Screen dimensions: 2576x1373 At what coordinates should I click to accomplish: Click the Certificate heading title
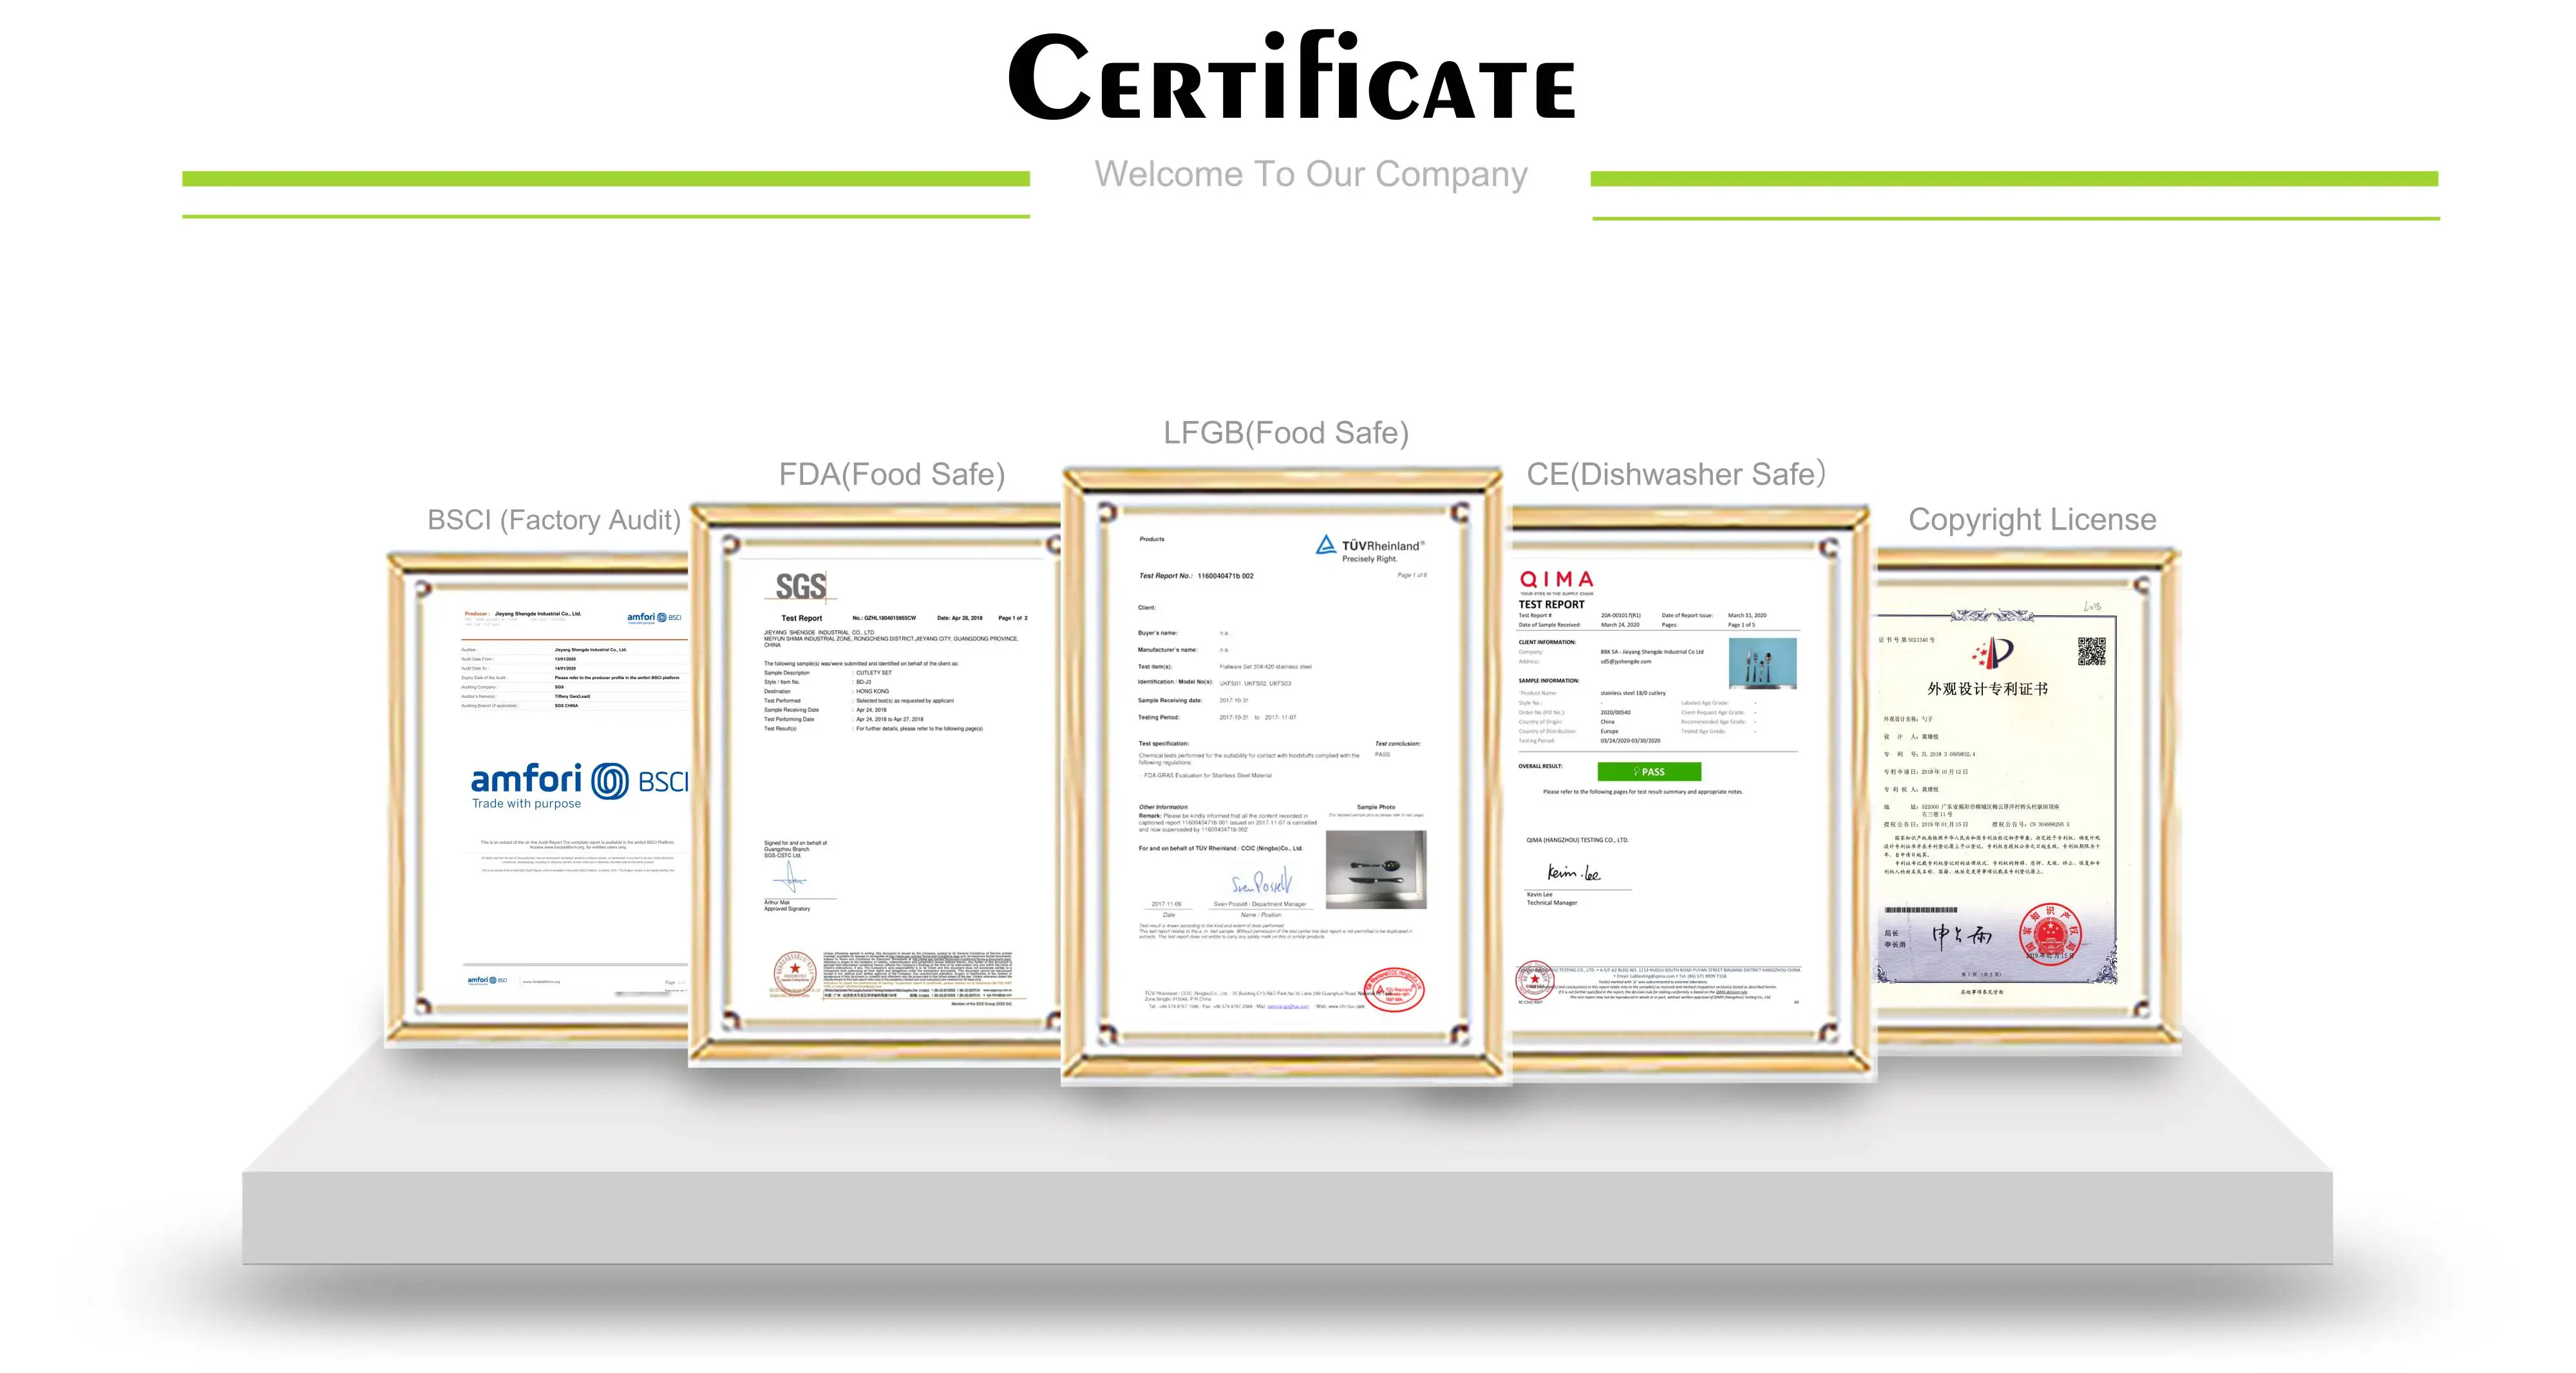click(1290, 78)
